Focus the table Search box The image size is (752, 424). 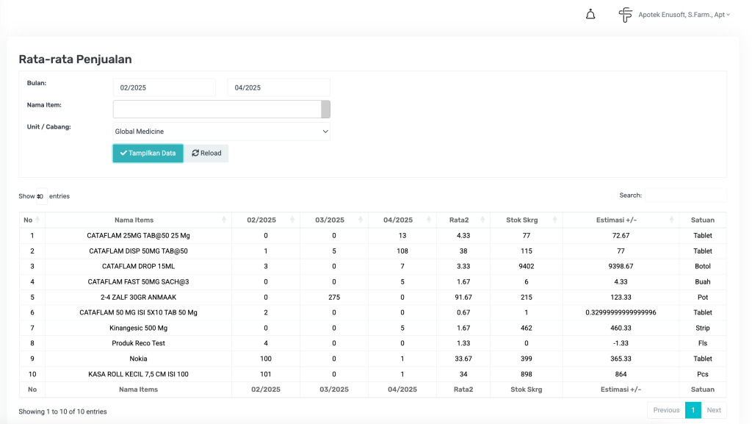tap(685, 195)
